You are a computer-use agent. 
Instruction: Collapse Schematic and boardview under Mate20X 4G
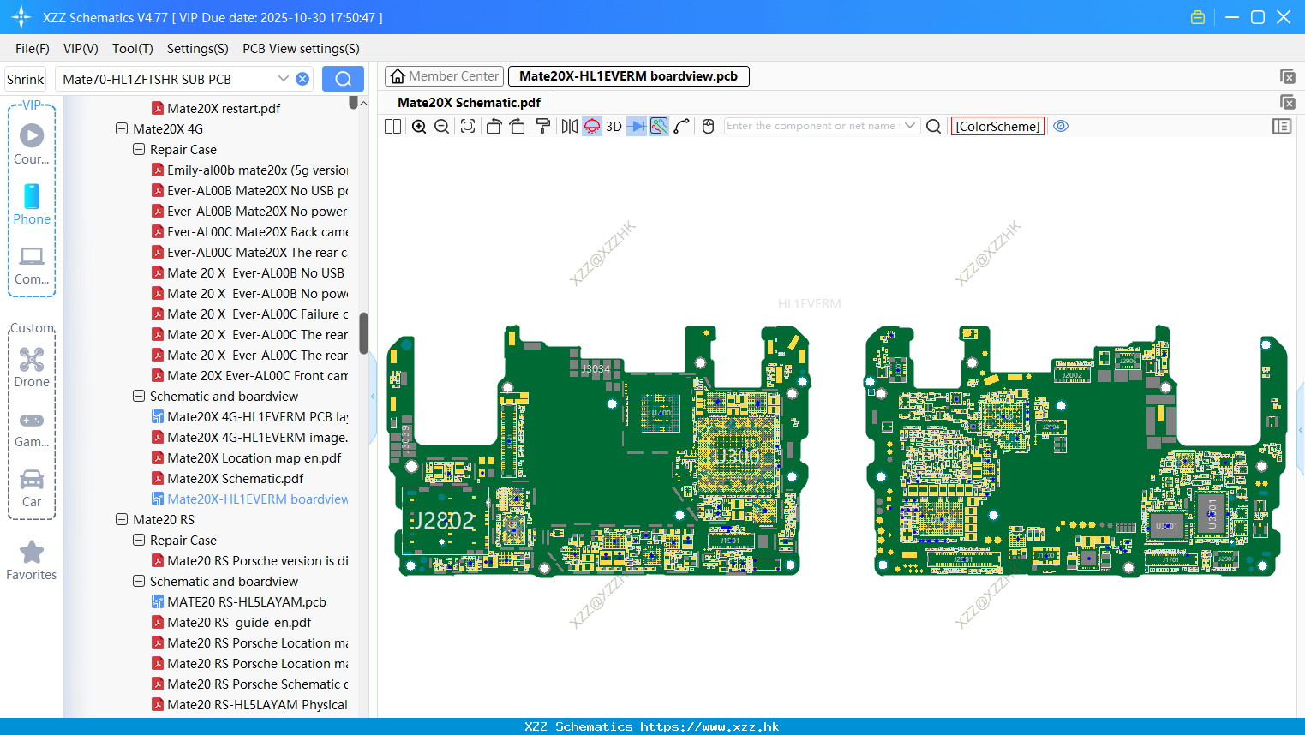[x=138, y=397]
